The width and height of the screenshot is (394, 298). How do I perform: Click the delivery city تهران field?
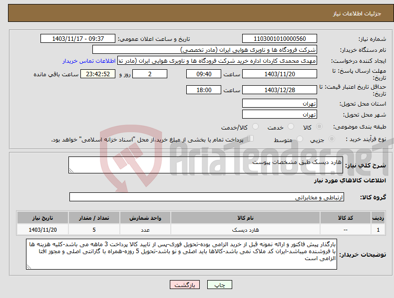click(x=280, y=115)
